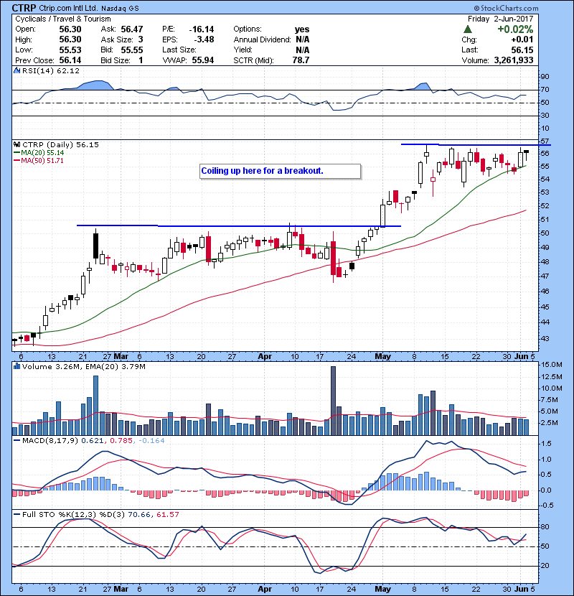
Task: Click the MACD 1.5 axis label
Action: coord(546,444)
